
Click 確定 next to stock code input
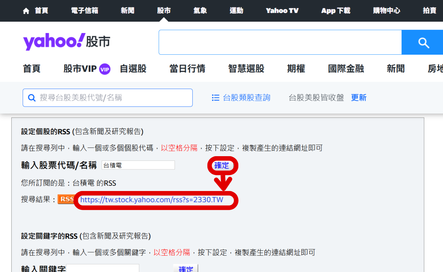[222, 165]
